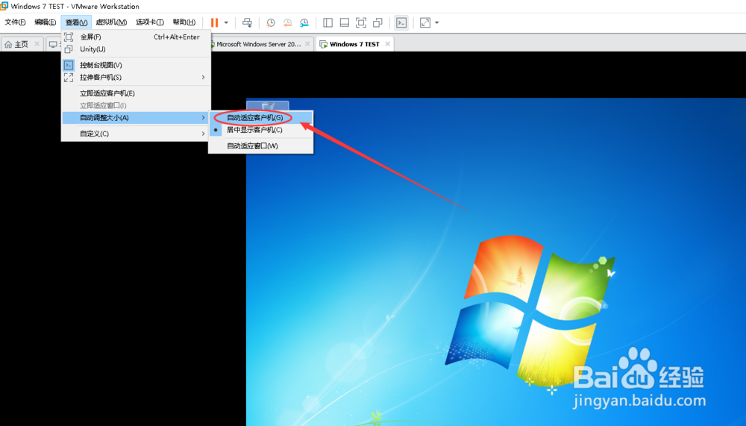746x426 pixels.
Task: Expand the arrow next to 自定义(C)
Action: pos(203,134)
